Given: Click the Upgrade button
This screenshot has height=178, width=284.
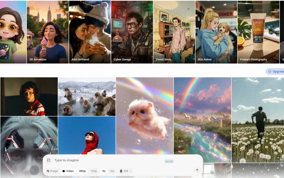Looking at the screenshot, I should click(x=277, y=71).
